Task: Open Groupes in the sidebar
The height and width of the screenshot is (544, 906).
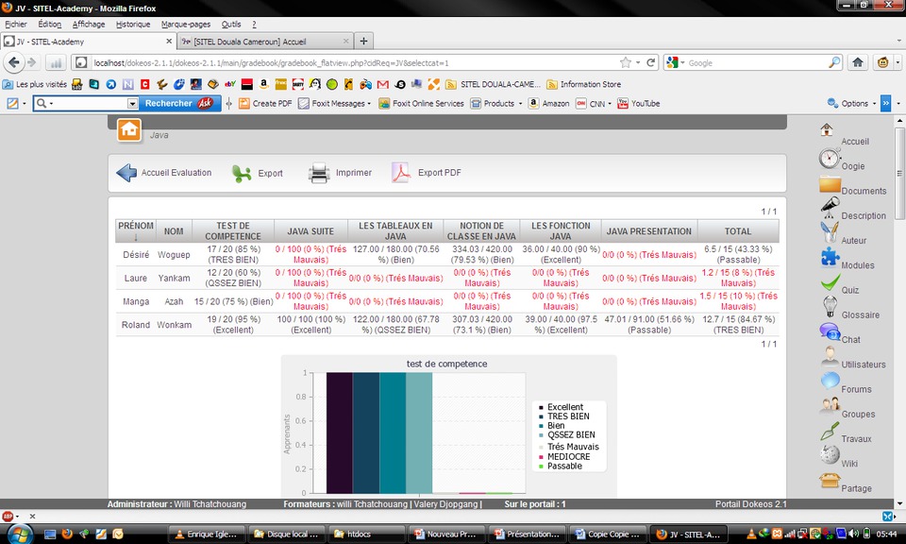Action: (858, 415)
